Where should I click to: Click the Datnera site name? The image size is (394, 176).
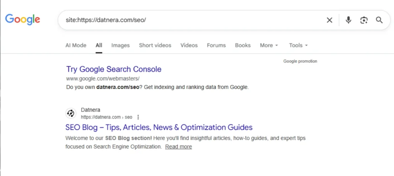click(x=90, y=110)
